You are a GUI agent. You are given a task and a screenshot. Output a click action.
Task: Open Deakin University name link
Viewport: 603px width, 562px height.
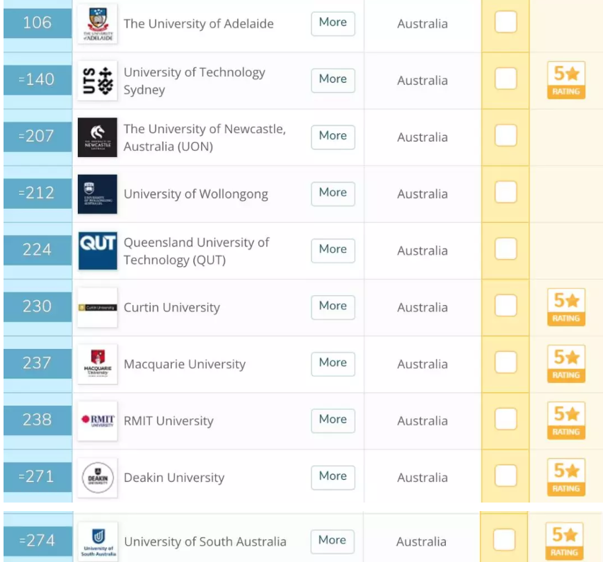click(x=174, y=478)
